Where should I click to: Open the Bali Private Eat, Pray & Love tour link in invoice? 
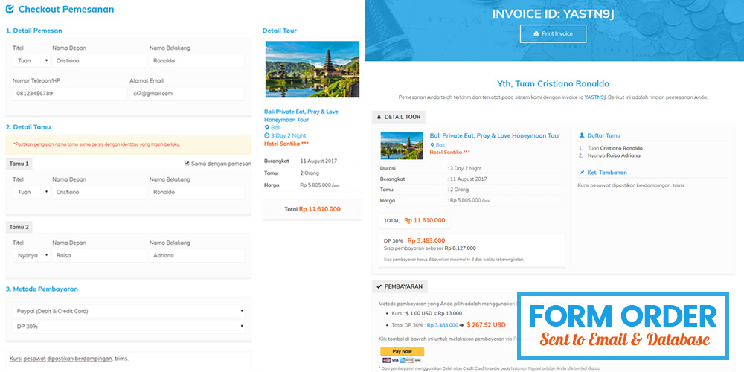pyautogui.click(x=495, y=136)
